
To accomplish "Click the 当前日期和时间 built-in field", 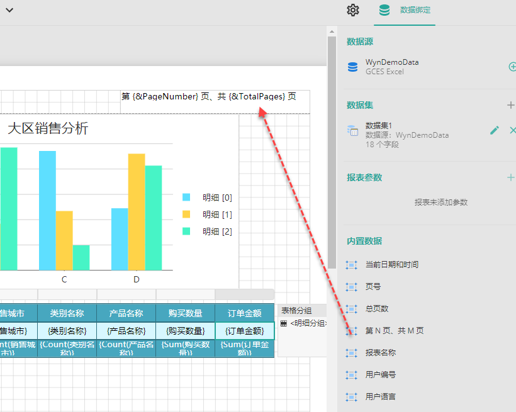I will [391, 265].
